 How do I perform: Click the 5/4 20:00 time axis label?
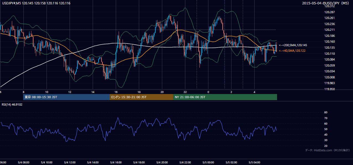tap(162, 162)
